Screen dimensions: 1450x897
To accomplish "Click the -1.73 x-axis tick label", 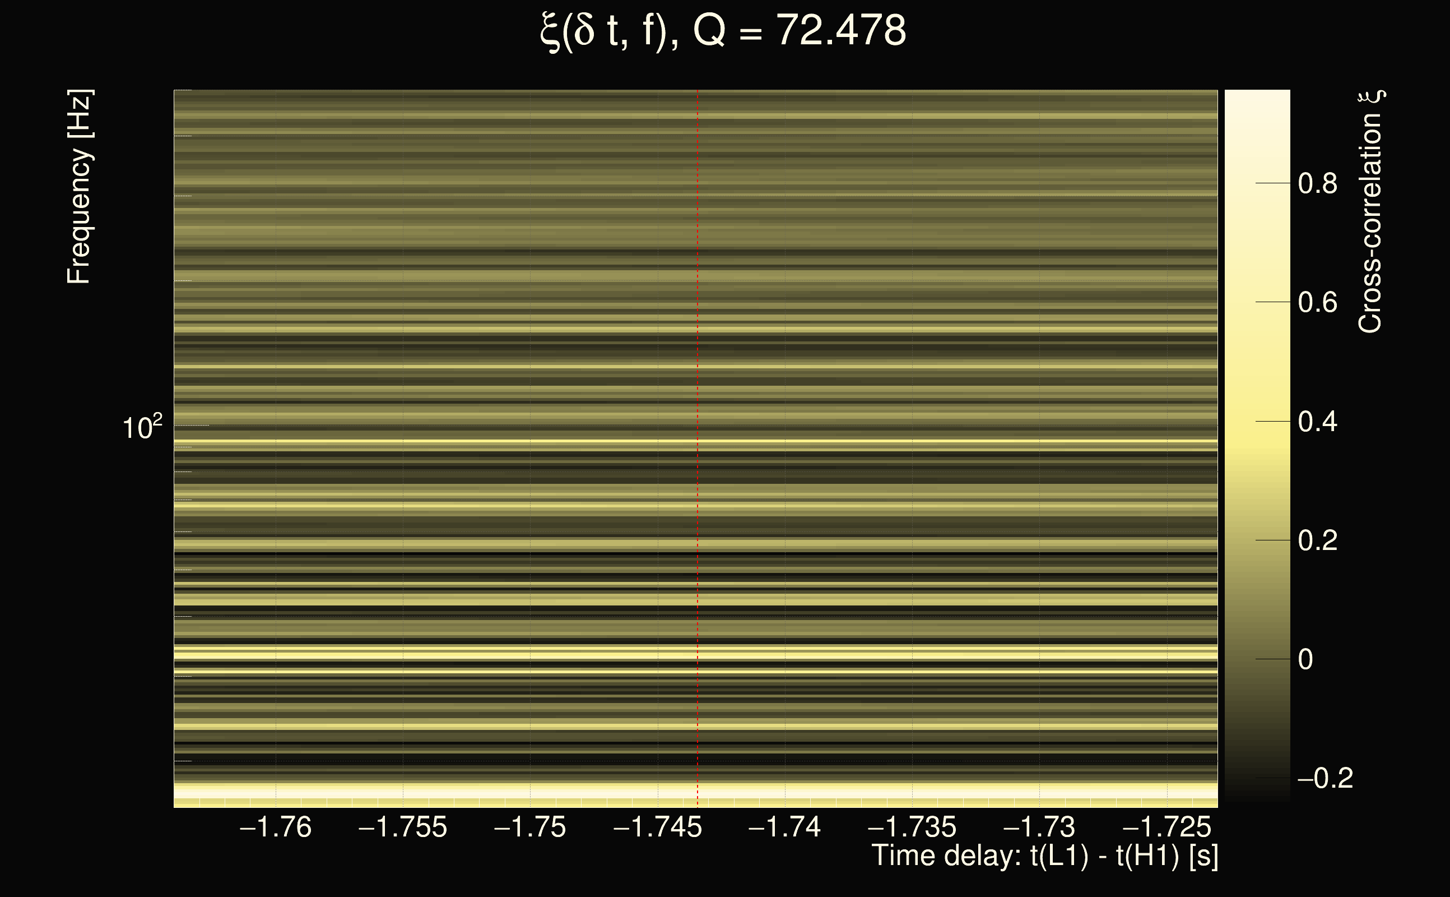I will [1039, 827].
